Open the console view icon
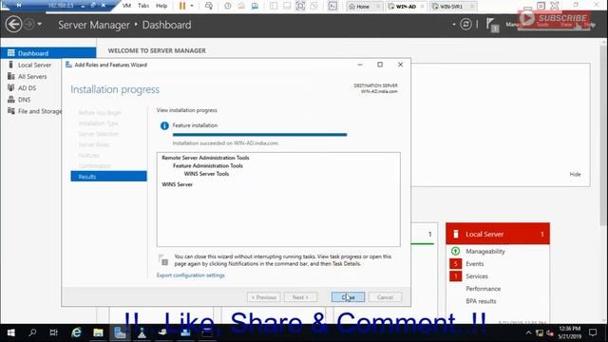 tap(332, 6)
